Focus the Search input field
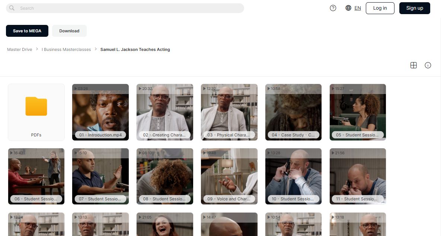This screenshot has height=236, width=441. 125,8
